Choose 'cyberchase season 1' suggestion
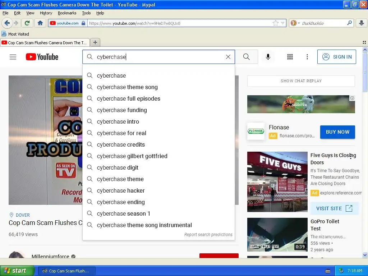Image resolution: width=368 pixels, height=276 pixels. [158, 213]
